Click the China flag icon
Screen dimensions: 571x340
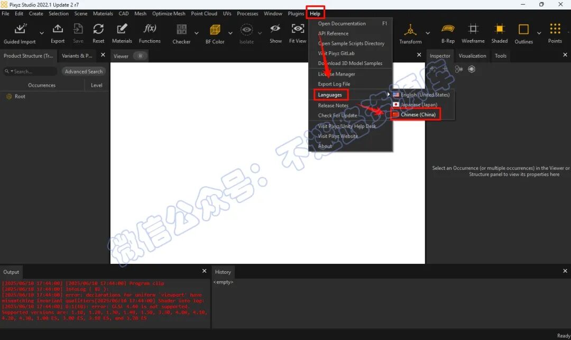[x=396, y=114]
